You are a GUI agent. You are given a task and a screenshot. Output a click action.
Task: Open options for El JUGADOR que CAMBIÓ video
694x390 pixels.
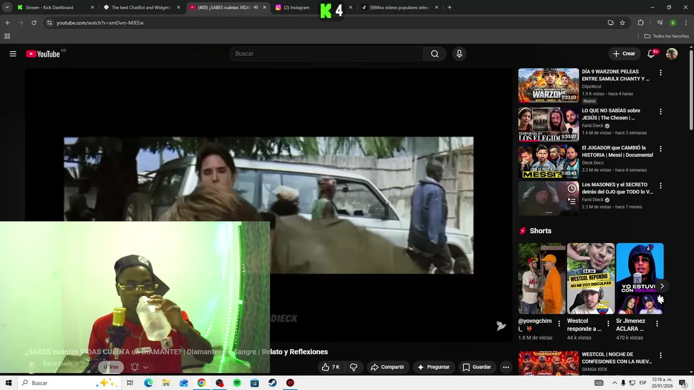tap(660, 148)
